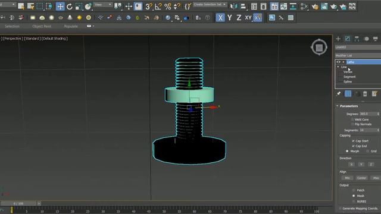381x214 pixels.
Task: Restrict axis to Z
Action: coord(239,18)
